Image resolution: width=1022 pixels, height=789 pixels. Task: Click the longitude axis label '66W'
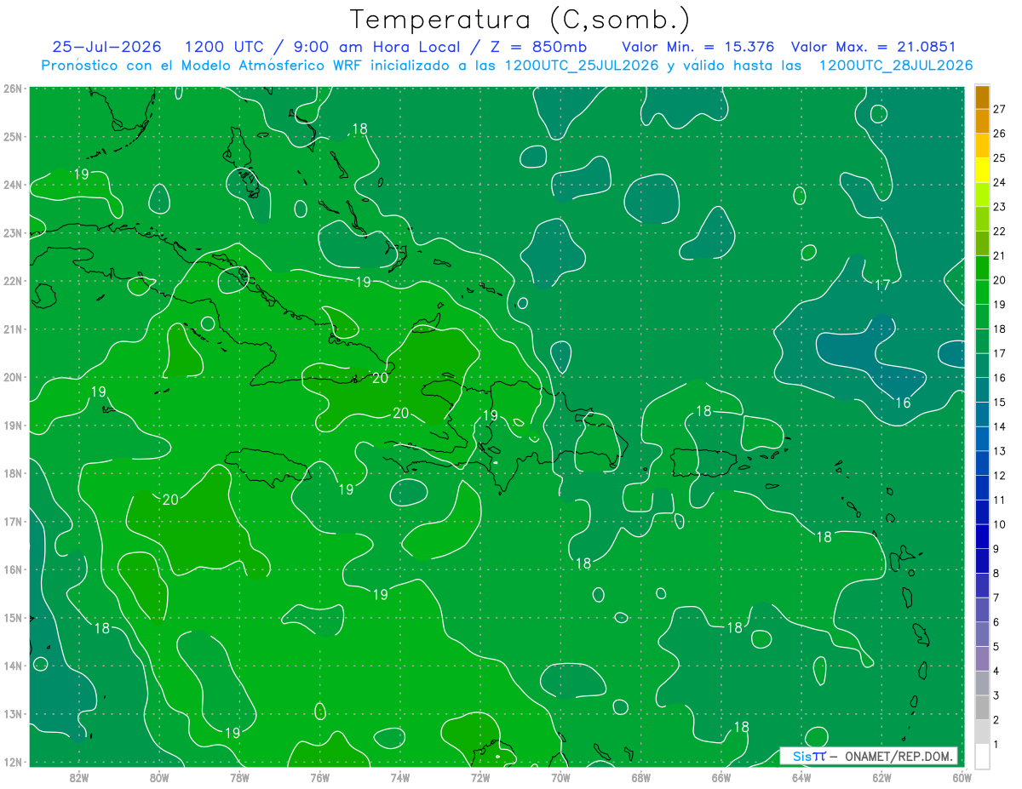(721, 777)
